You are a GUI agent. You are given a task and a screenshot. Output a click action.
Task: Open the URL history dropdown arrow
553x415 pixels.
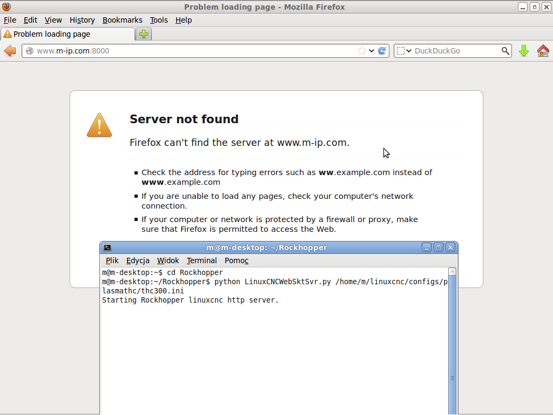tap(372, 51)
